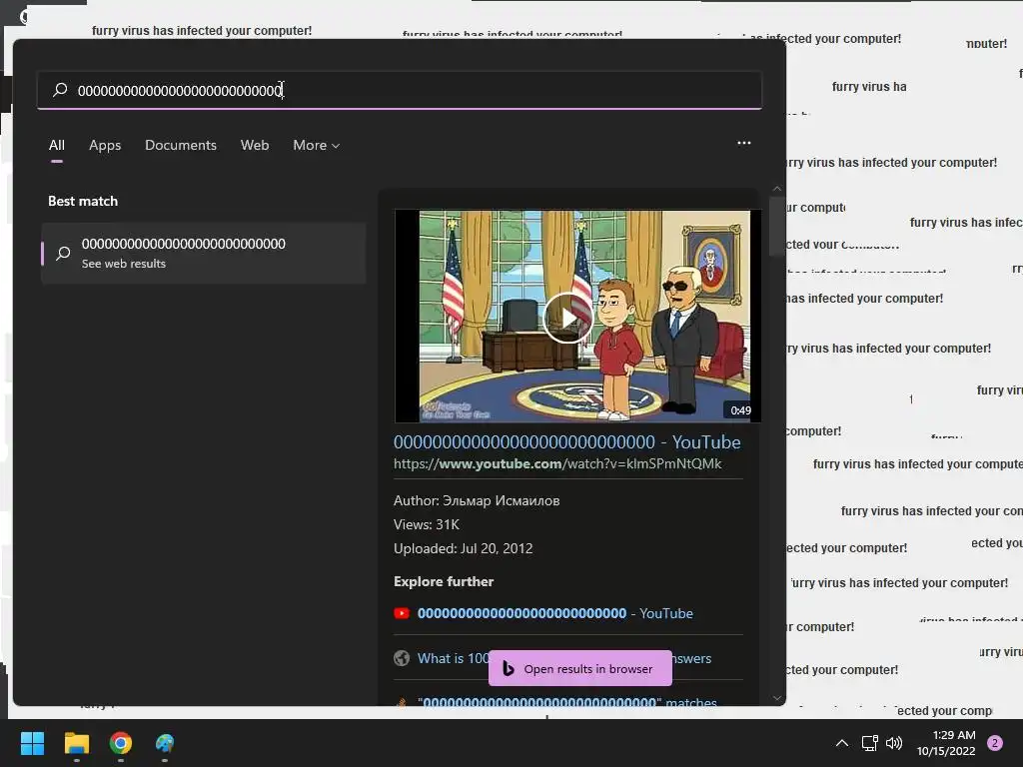Screen dimensions: 1023x767
Task: Click the red YouTube icon in Explore further
Action: point(402,613)
